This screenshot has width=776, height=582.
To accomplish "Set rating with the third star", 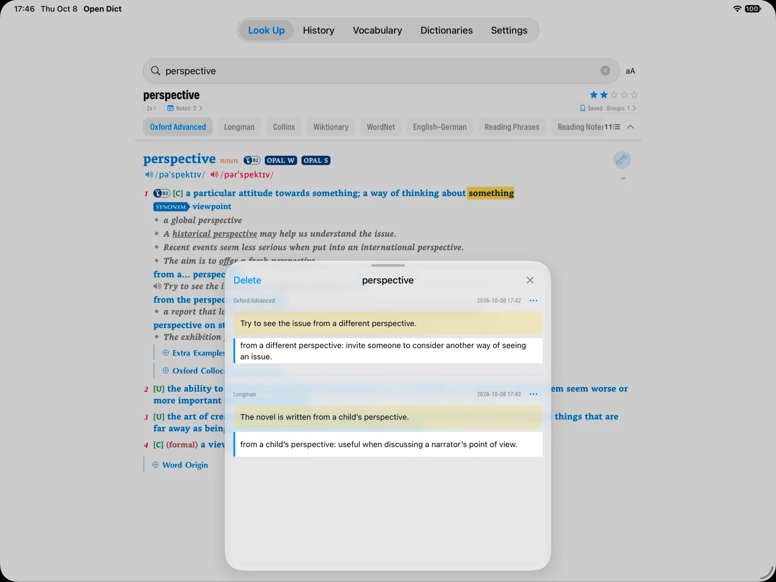I will [x=614, y=95].
